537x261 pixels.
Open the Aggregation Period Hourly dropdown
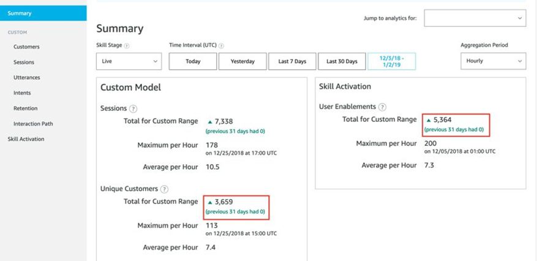(x=493, y=61)
